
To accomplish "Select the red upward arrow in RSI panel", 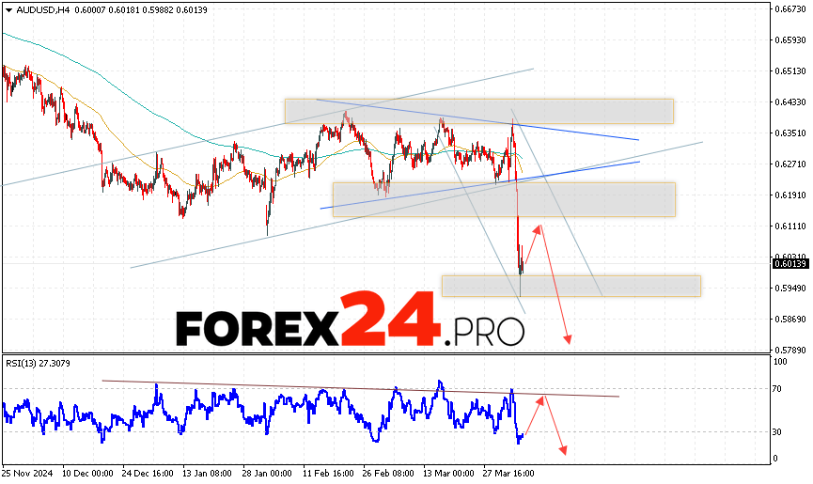I will click(x=533, y=414).
